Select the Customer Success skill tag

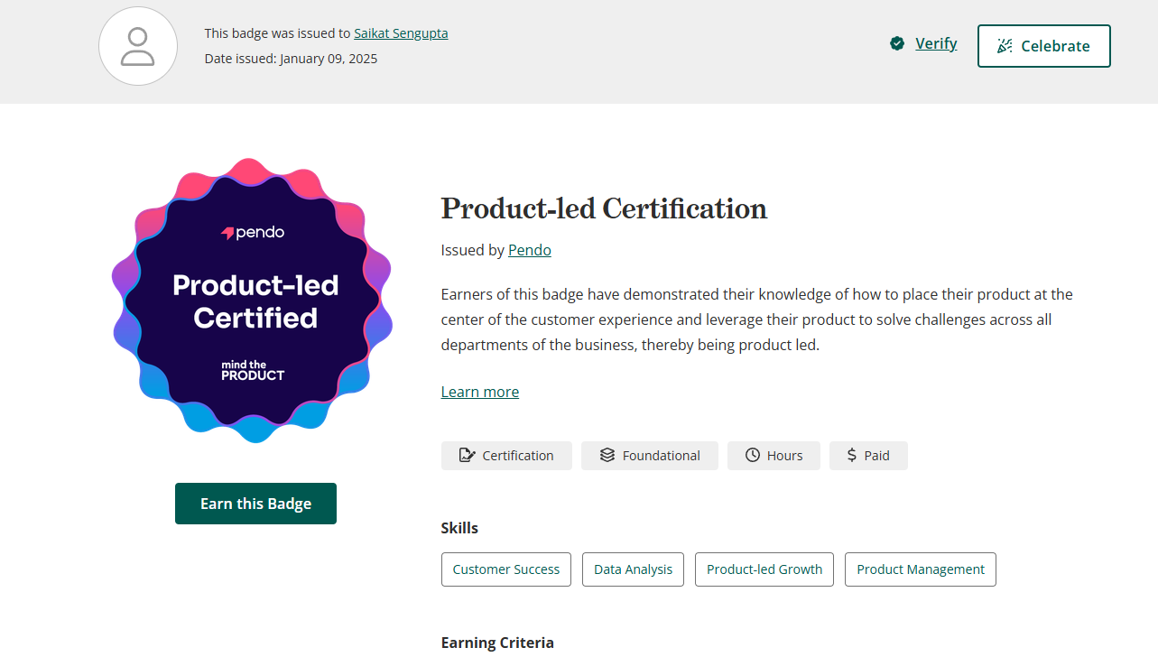click(x=506, y=569)
